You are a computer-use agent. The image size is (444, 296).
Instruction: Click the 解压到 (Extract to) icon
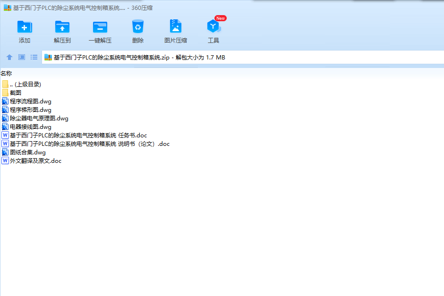tap(62, 27)
